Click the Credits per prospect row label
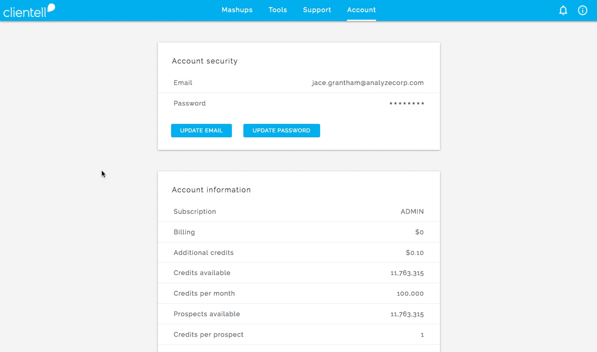 [209, 334]
